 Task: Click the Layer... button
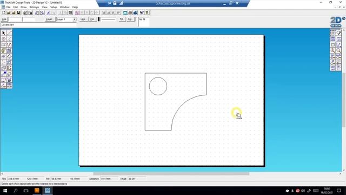click(50, 19)
